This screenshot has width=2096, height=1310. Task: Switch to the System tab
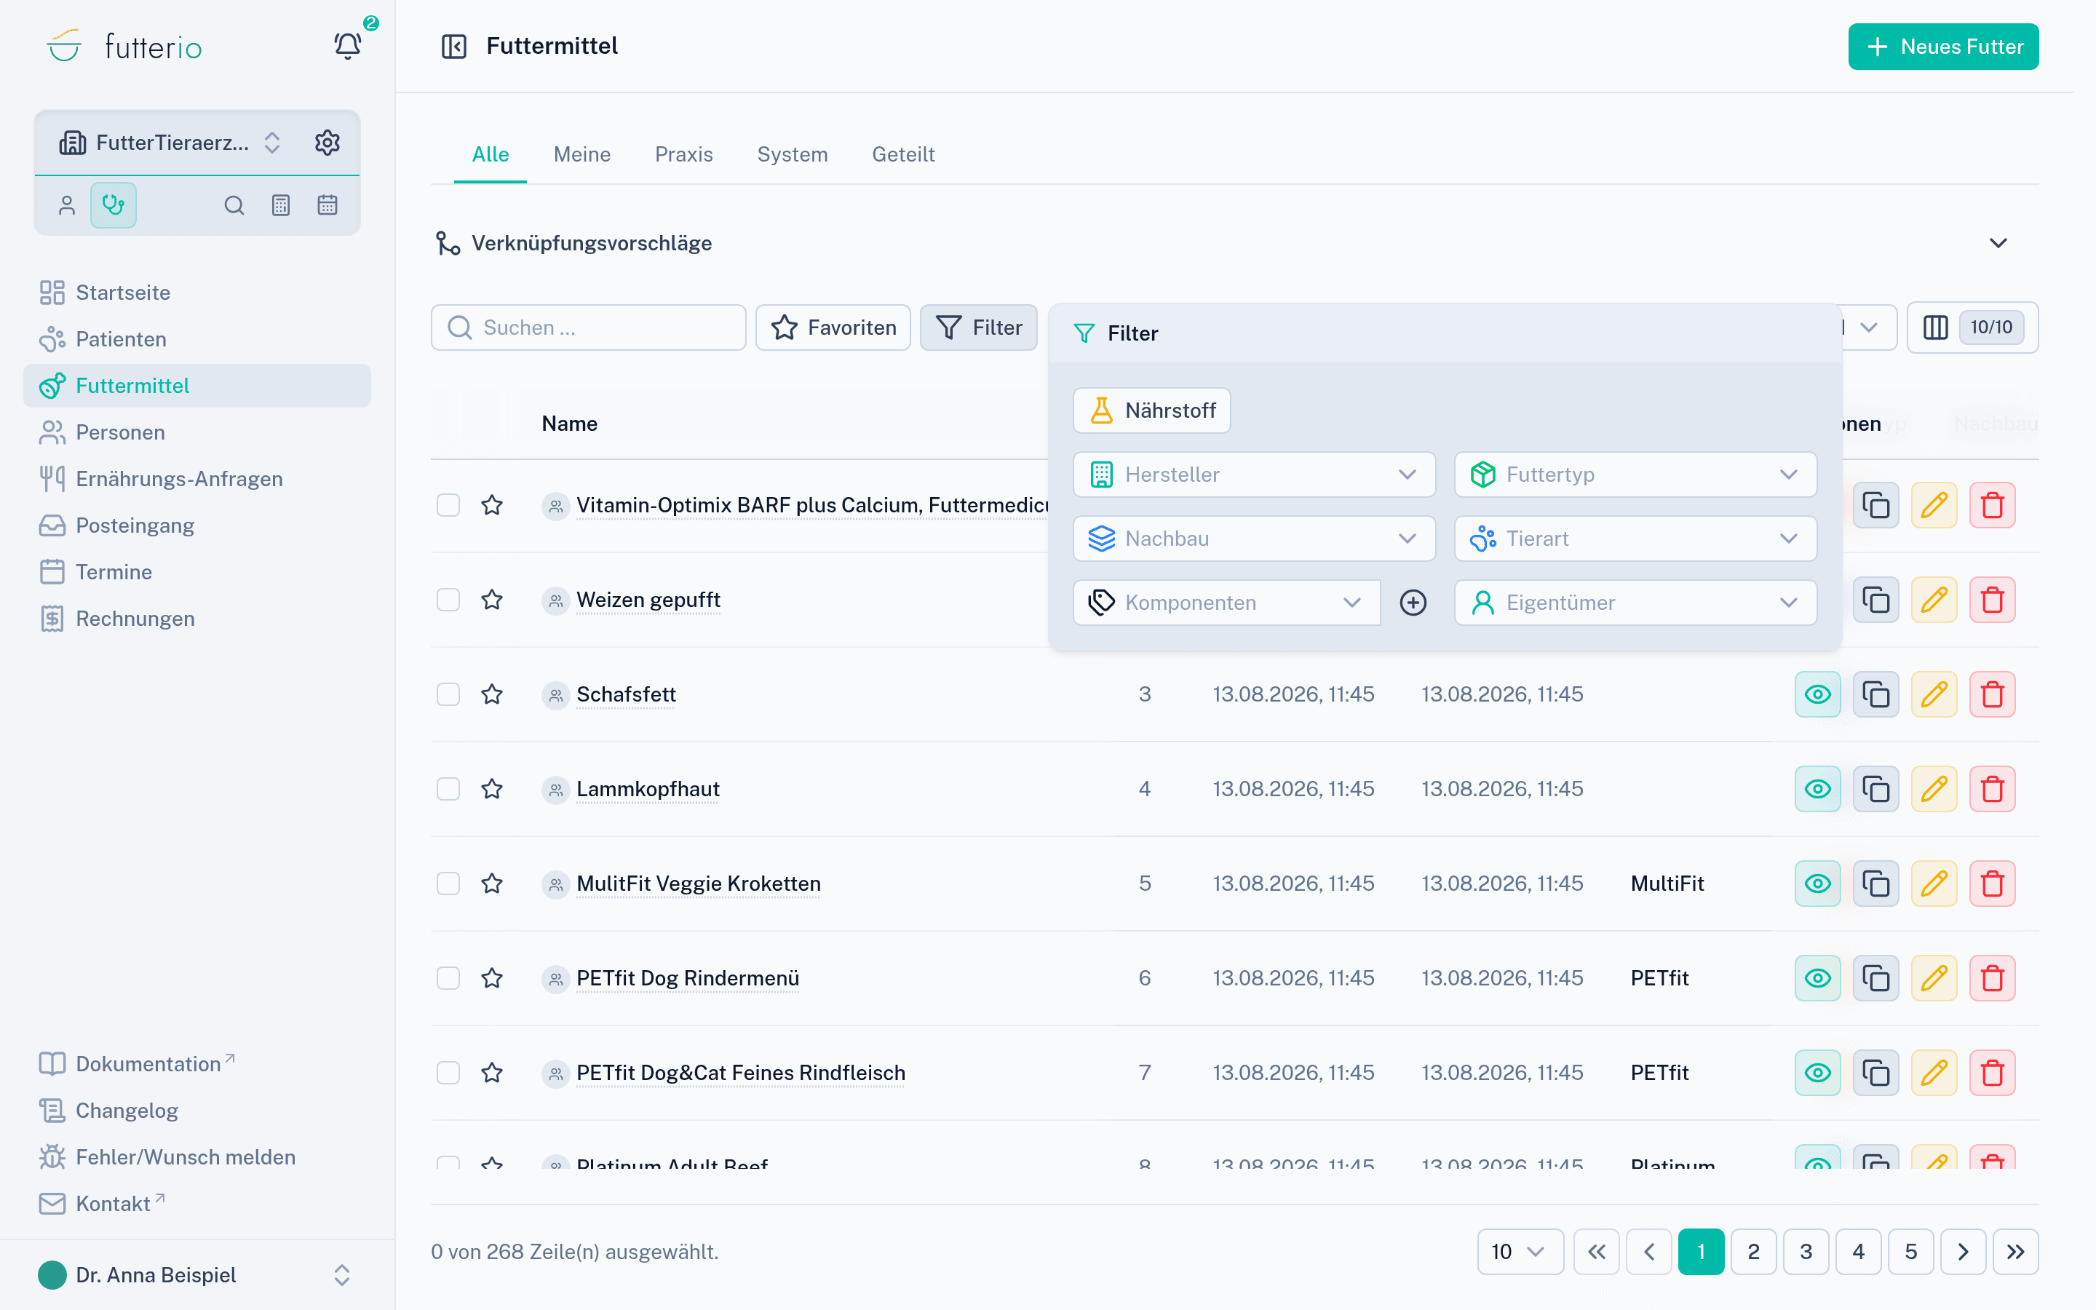tap(792, 154)
